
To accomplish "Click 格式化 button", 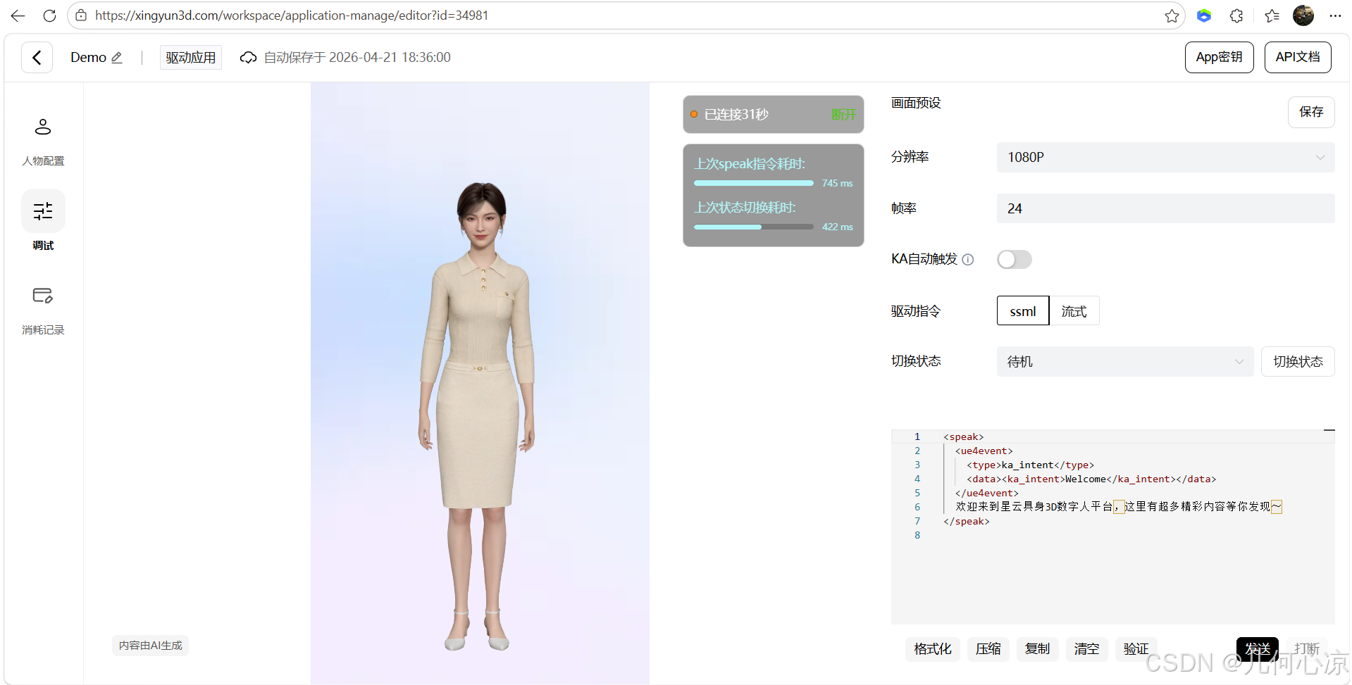I will click(x=933, y=649).
